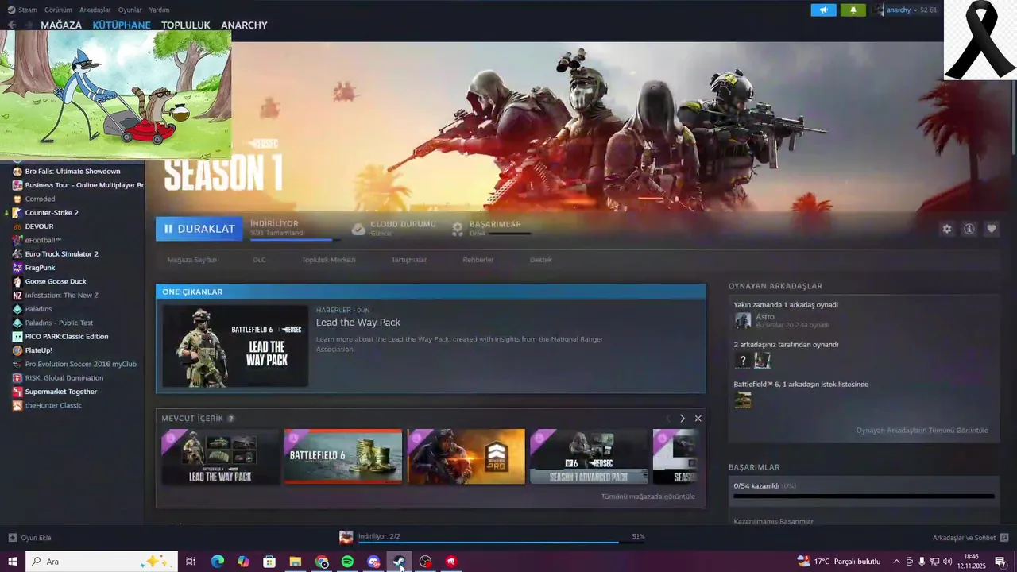
Task: Open the Season 1 Advanced Pack thumbnail
Action: pyautogui.click(x=589, y=456)
